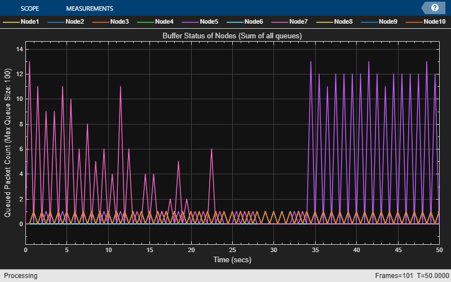
Task: Switch to the SCOPE tab
Action: point(29,8)
